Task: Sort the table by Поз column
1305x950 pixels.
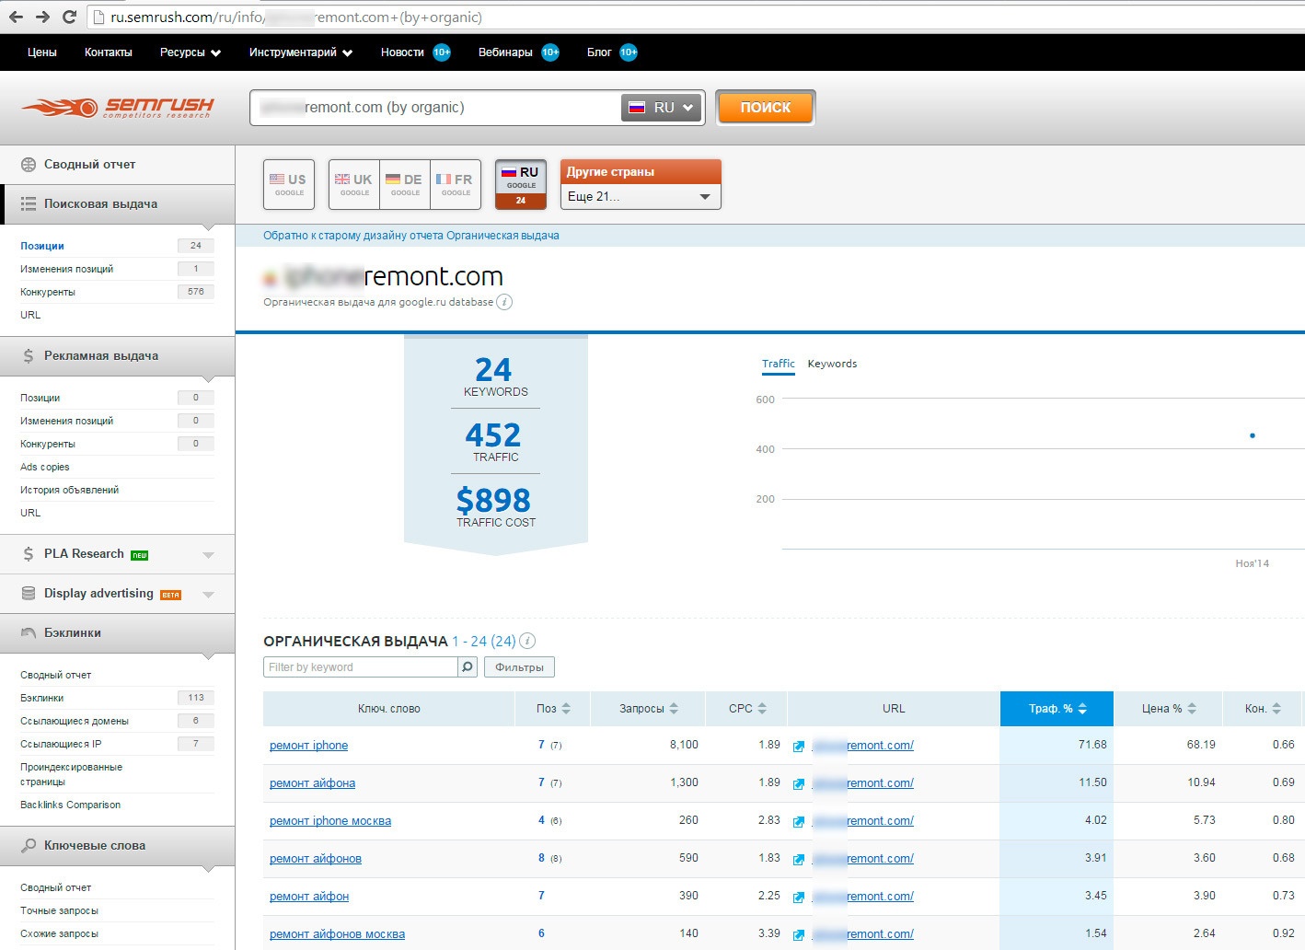Action: click(553, 709)
